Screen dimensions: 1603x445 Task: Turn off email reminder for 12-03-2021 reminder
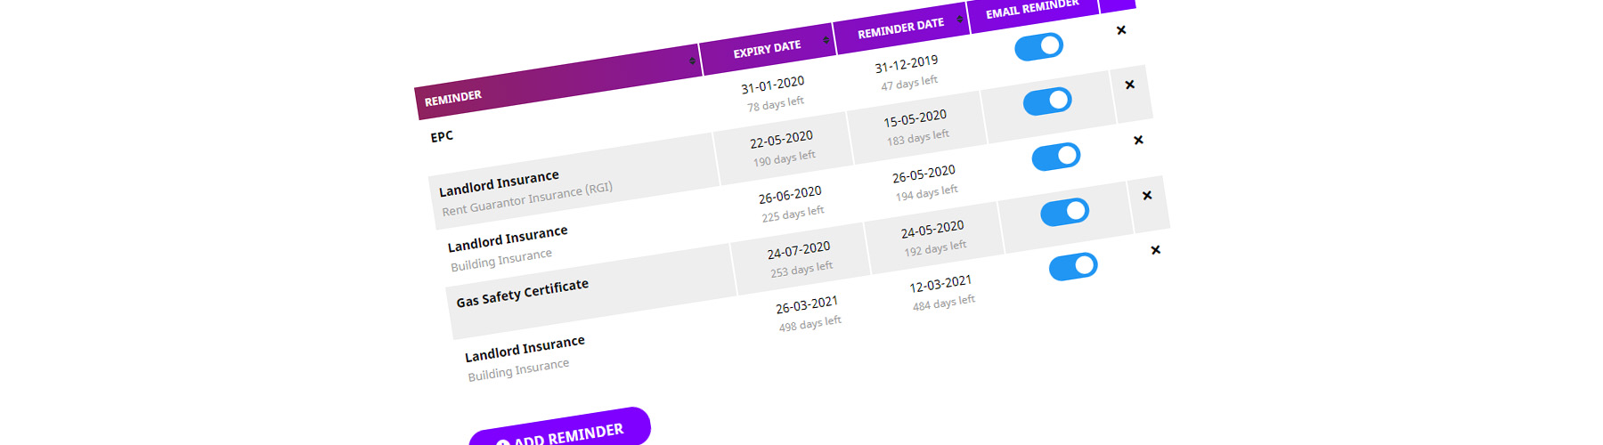coord(1073,267)
